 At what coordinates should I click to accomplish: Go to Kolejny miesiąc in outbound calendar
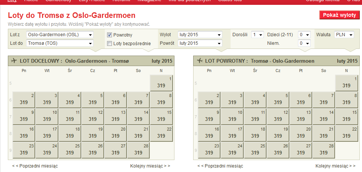(x=150, y=166)
